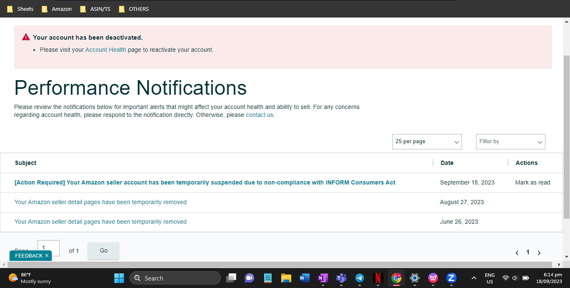Click Mark as read for suspension notice
The image size is (570, 288).
click(x=533, y=182)
